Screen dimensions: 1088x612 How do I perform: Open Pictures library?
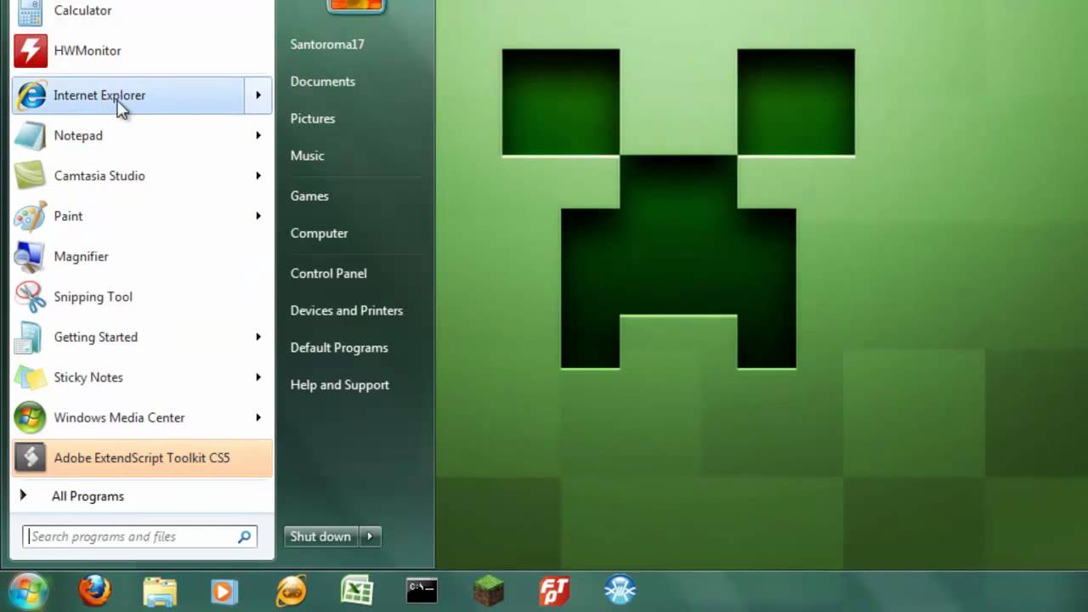pos(313,119)
